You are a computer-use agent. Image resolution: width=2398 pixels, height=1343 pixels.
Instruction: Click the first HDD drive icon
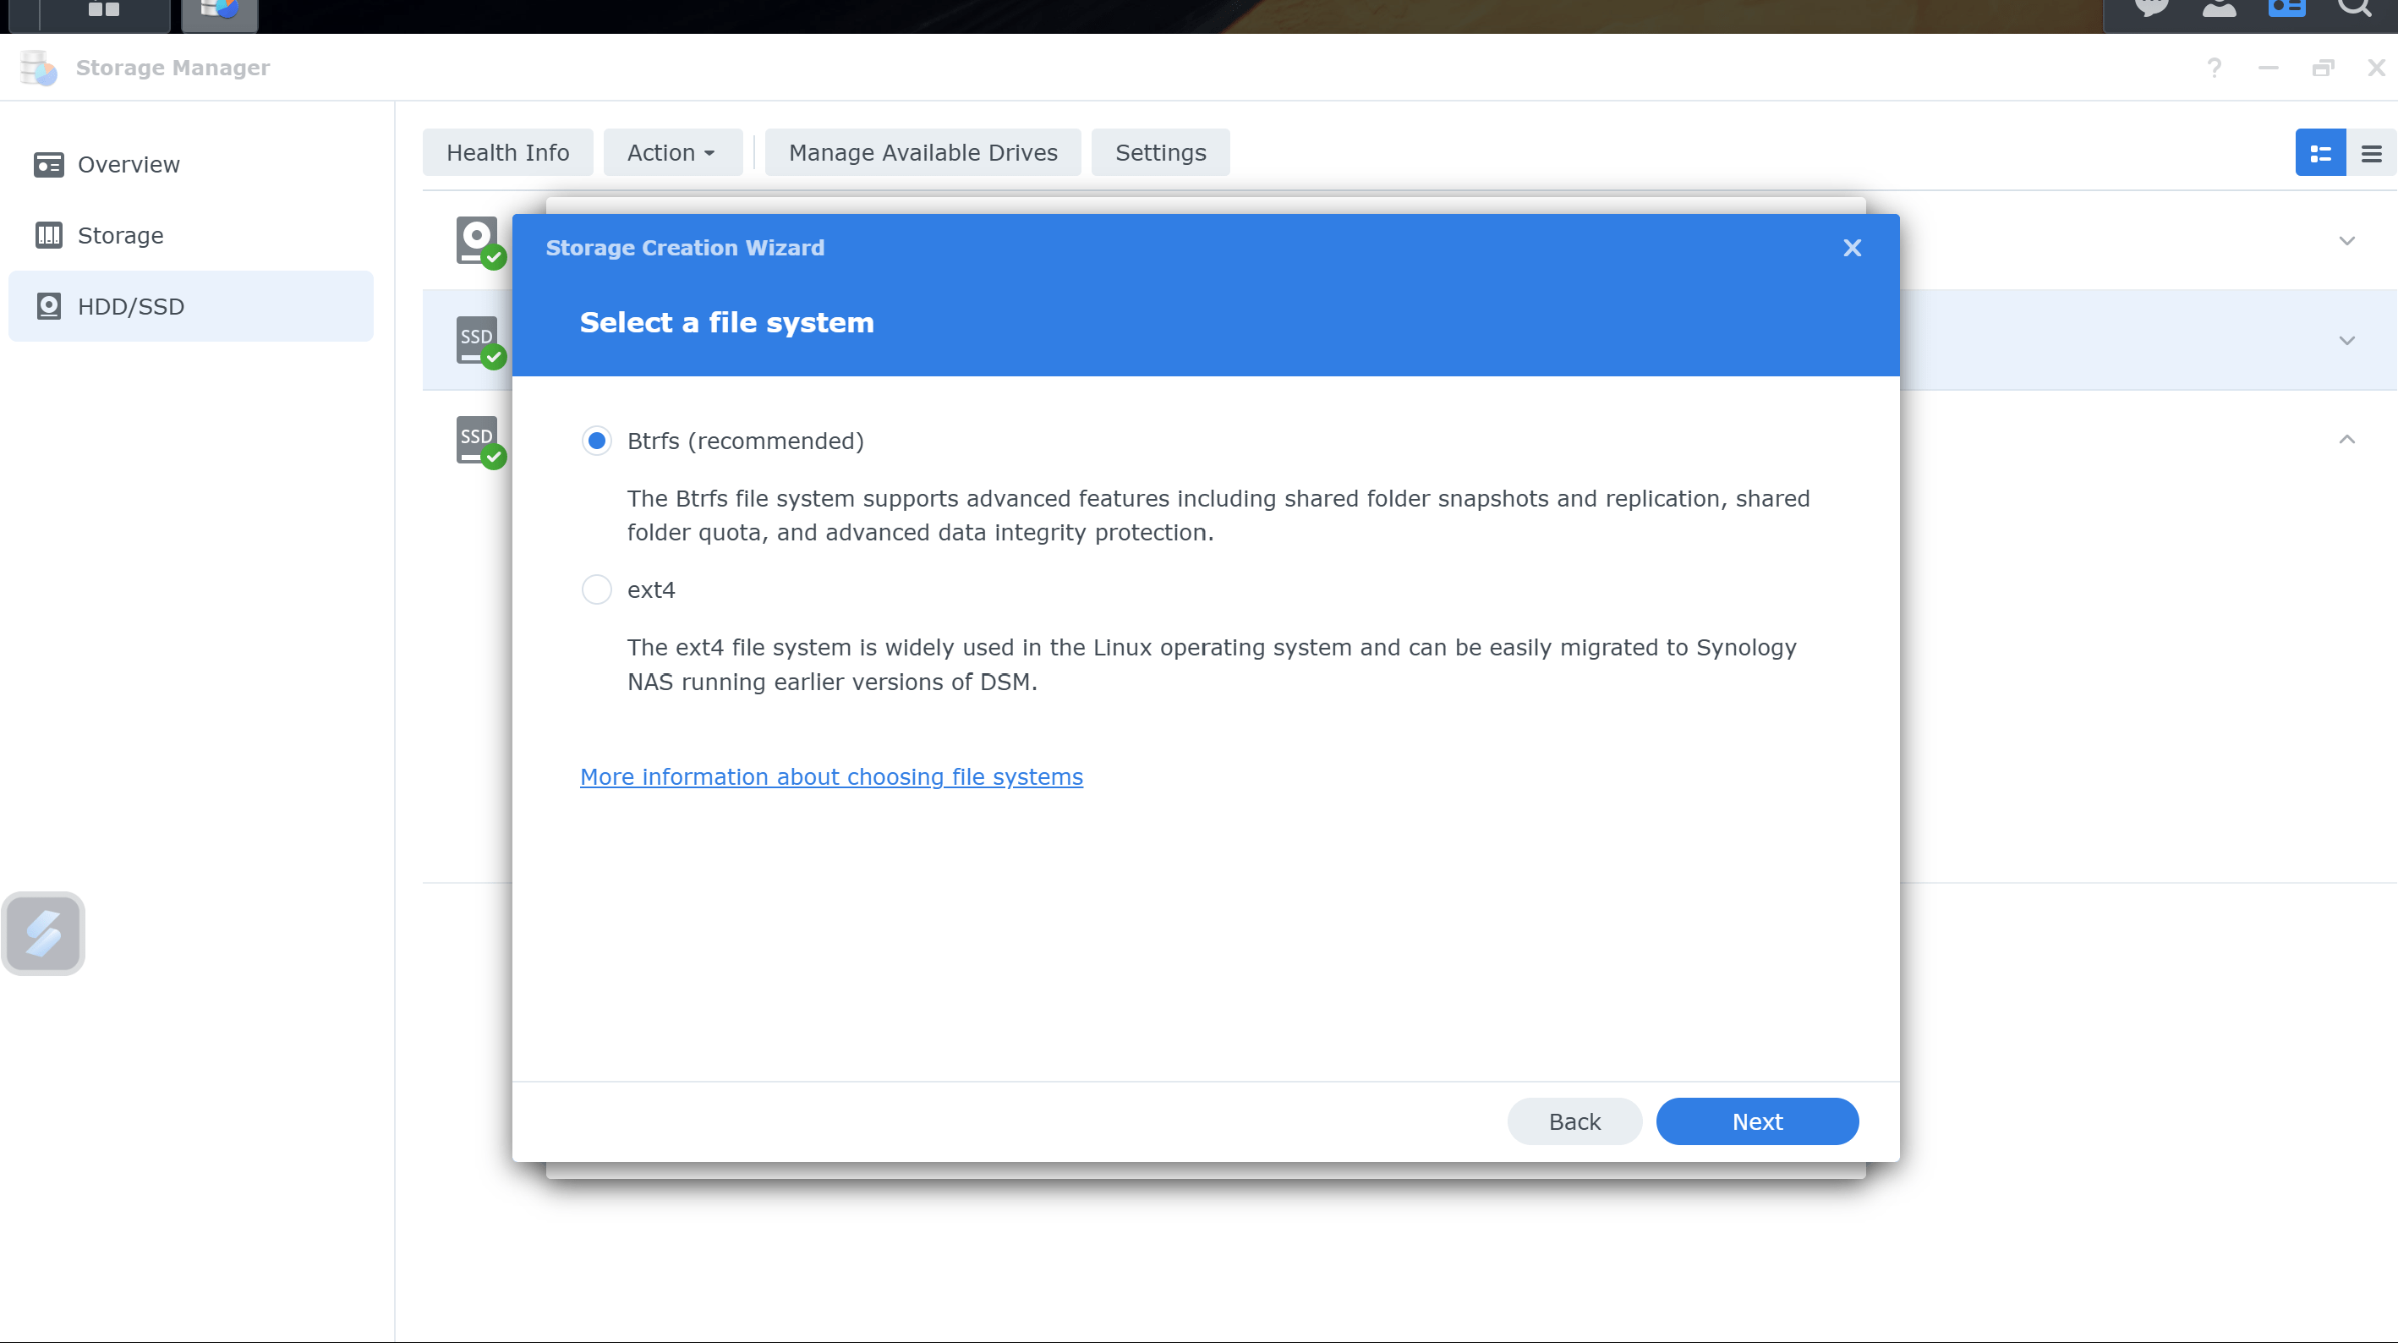tap(477, 240)
